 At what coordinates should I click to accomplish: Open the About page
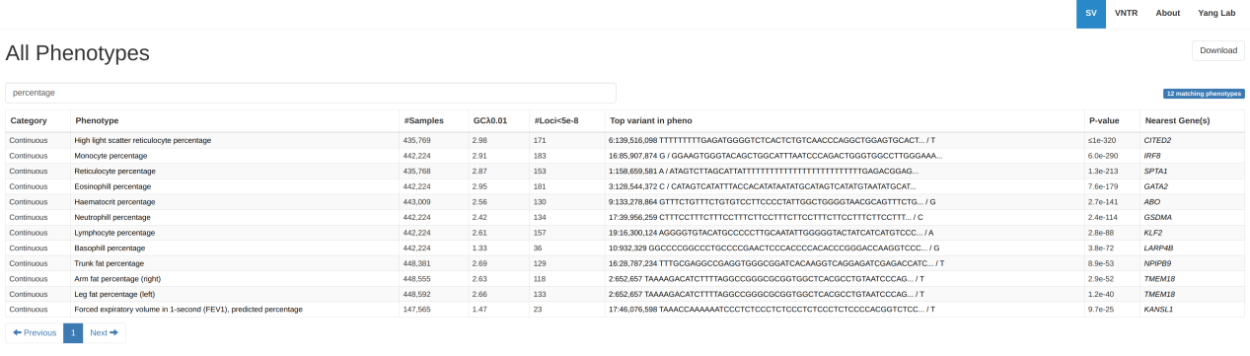(x=1167, y=13)
